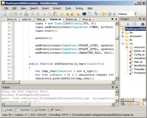Click the binoculars find icon in the Project panel
This screenshot has width=147, height=118.
(143, 24)
